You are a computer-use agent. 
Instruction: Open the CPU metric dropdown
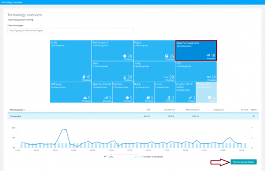123,157
